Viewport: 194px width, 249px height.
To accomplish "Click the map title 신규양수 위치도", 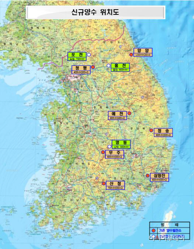I will 95,12.
